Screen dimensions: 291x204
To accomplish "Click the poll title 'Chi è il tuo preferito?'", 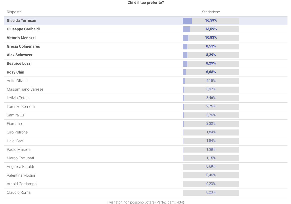I will click(x=146, y=3).
